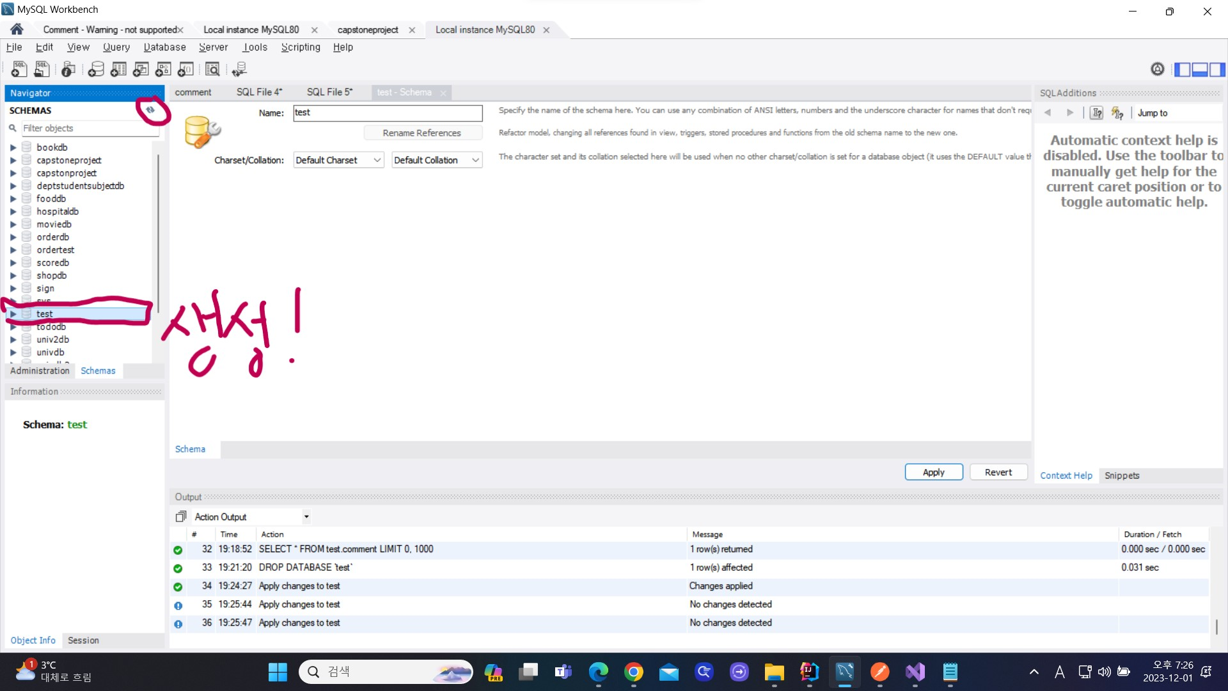Click the Rename References button

coord(421,133)
